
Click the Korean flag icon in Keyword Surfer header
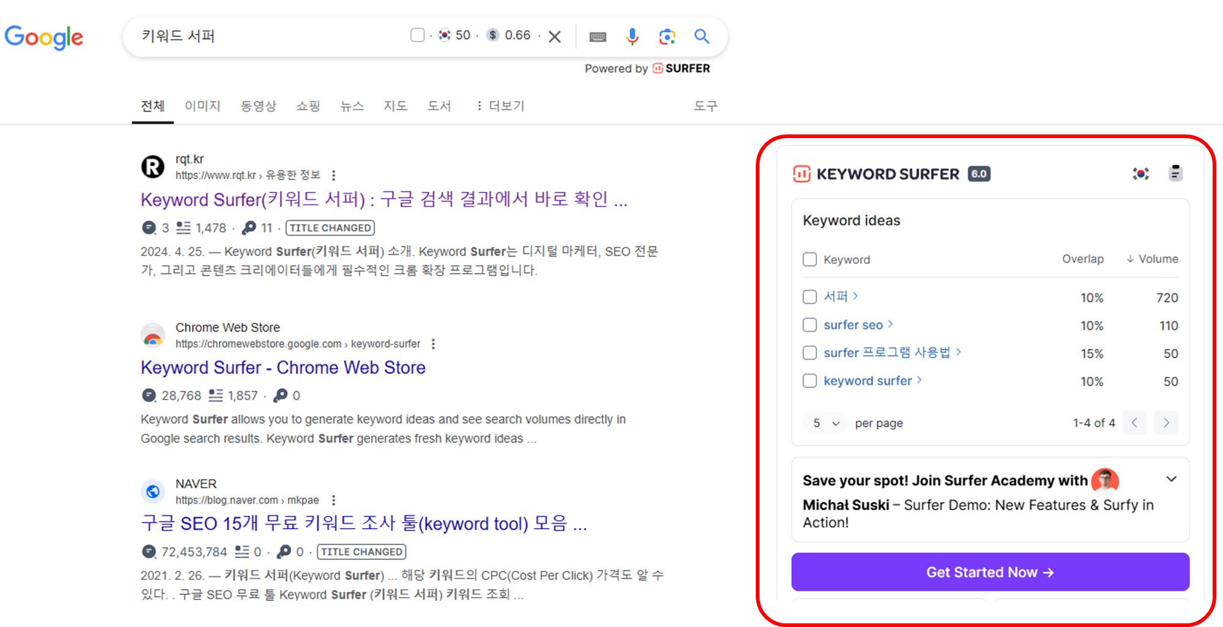click(x=1142, y=174)
